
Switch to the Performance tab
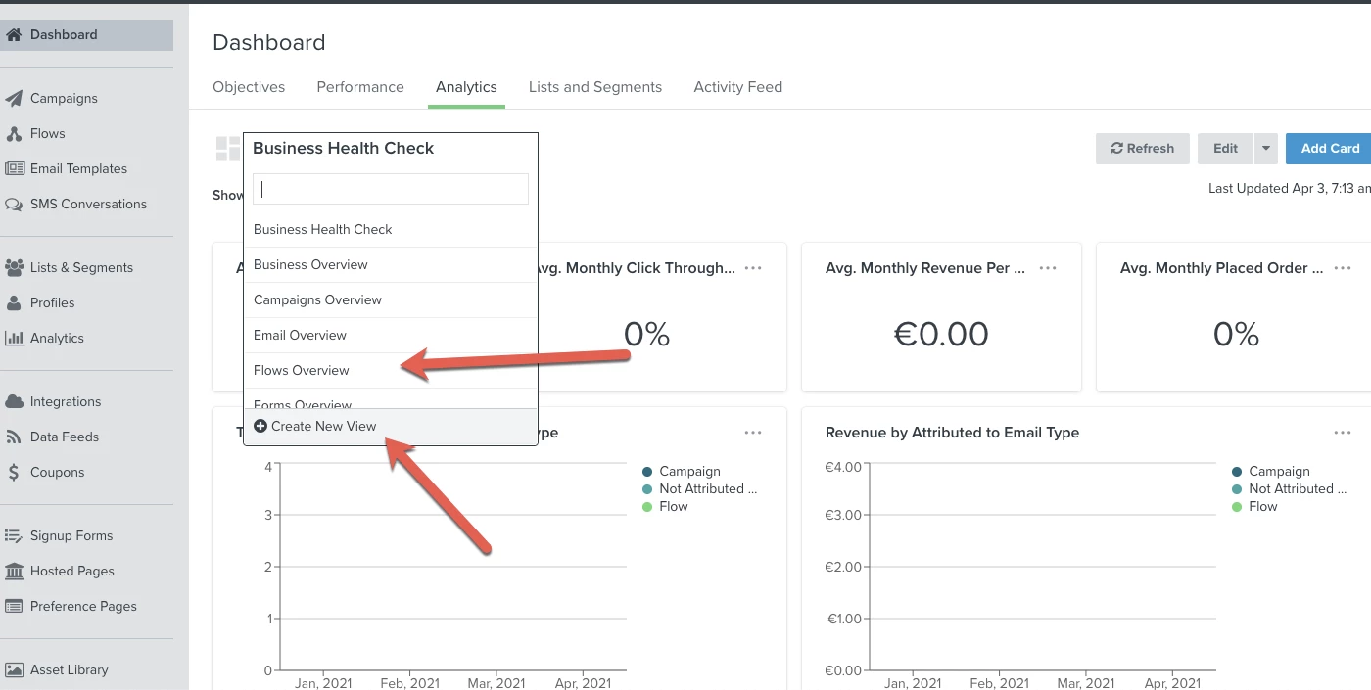pyautogui.click(x=360, y=87)
